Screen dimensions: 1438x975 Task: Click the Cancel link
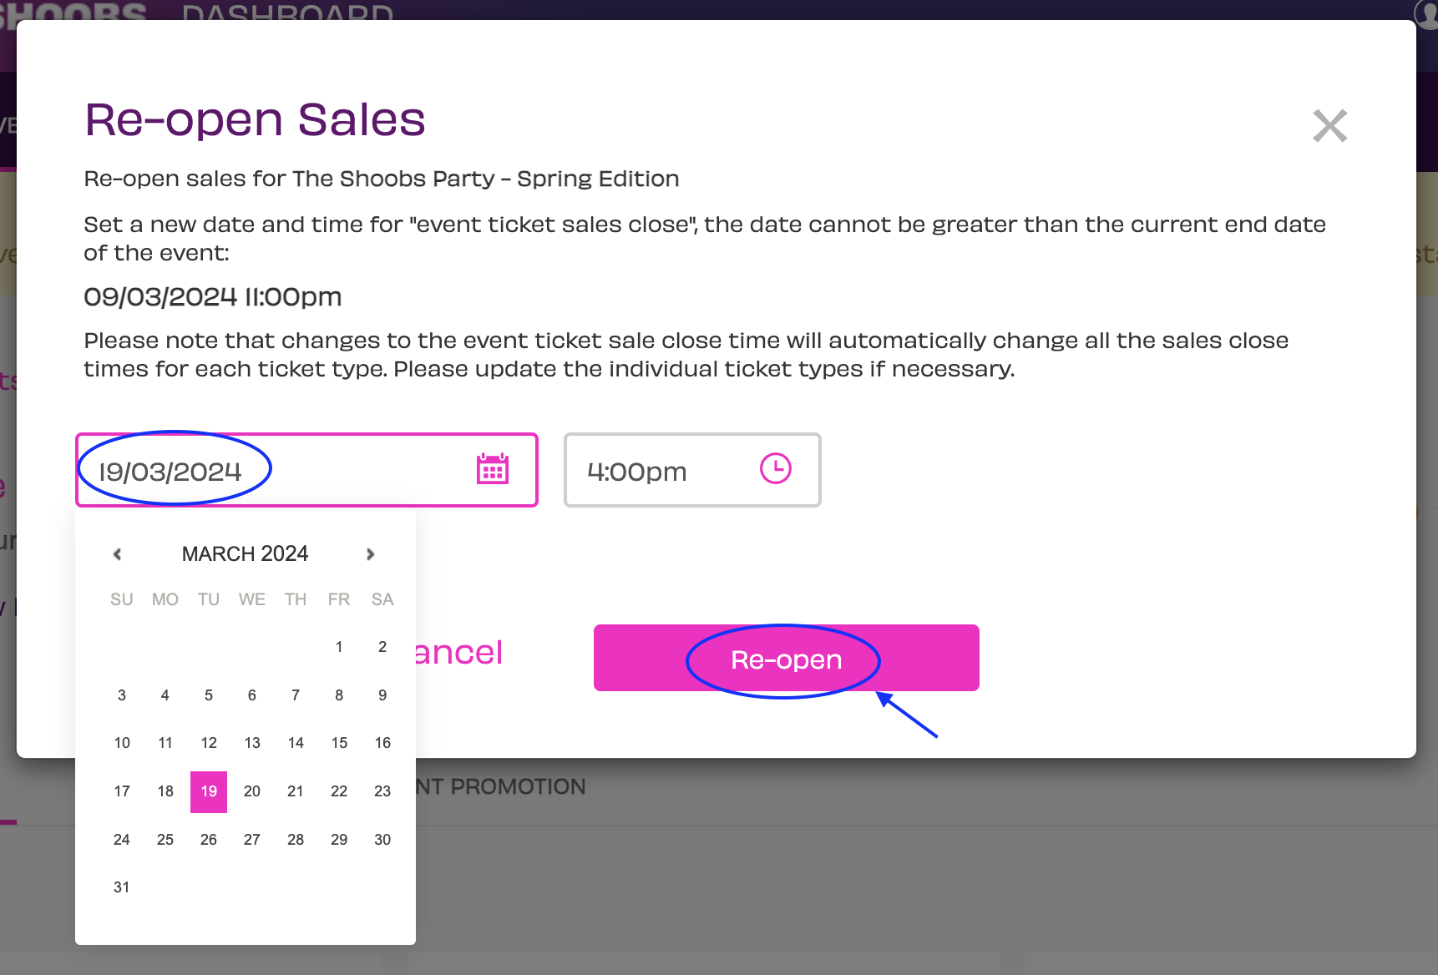pyautogui.click(x=459, y=652)
